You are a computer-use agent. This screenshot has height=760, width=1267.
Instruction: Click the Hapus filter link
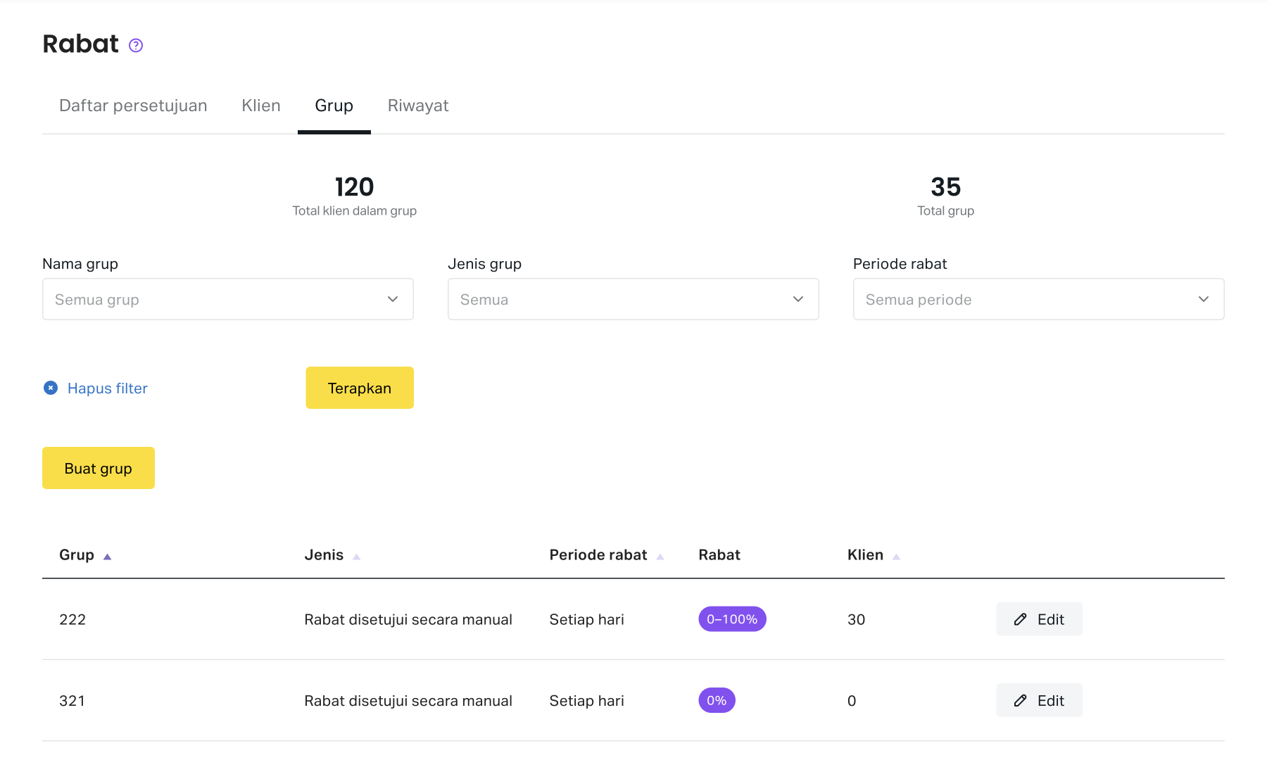108,388
